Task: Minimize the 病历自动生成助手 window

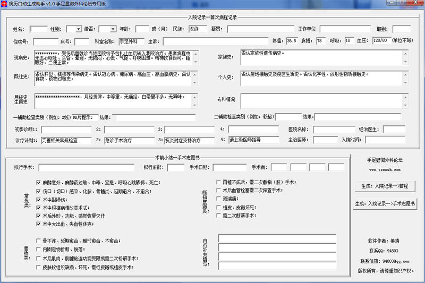Action: [391, 3]
